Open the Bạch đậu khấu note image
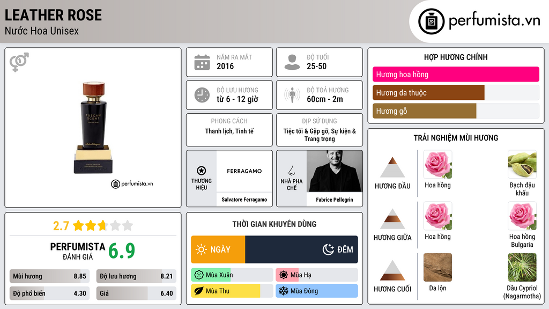 tap(522, 165)
